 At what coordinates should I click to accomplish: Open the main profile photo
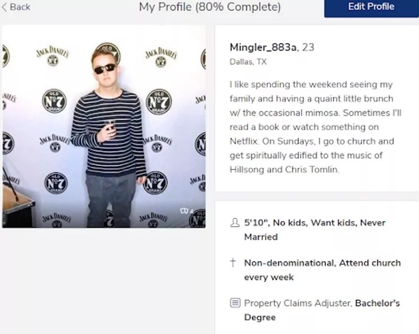[103, 126]
